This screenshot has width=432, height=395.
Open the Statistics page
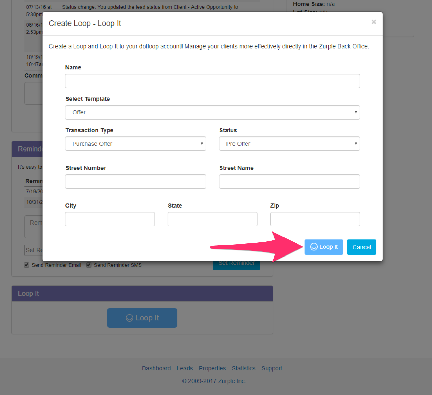coord(243,368)
